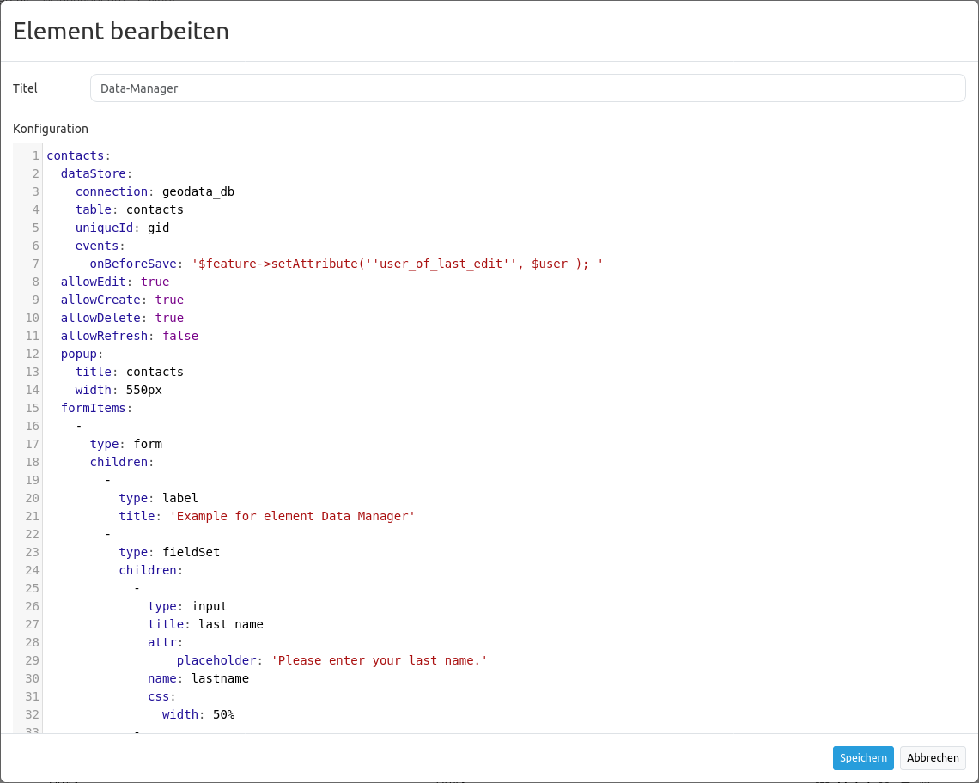Click the geodata_db connection value
Viewport: 979px width, 783px height.
pyautogui.click(x=198, y=192)
